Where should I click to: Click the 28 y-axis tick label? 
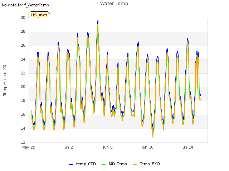click(x=23, y=31)
